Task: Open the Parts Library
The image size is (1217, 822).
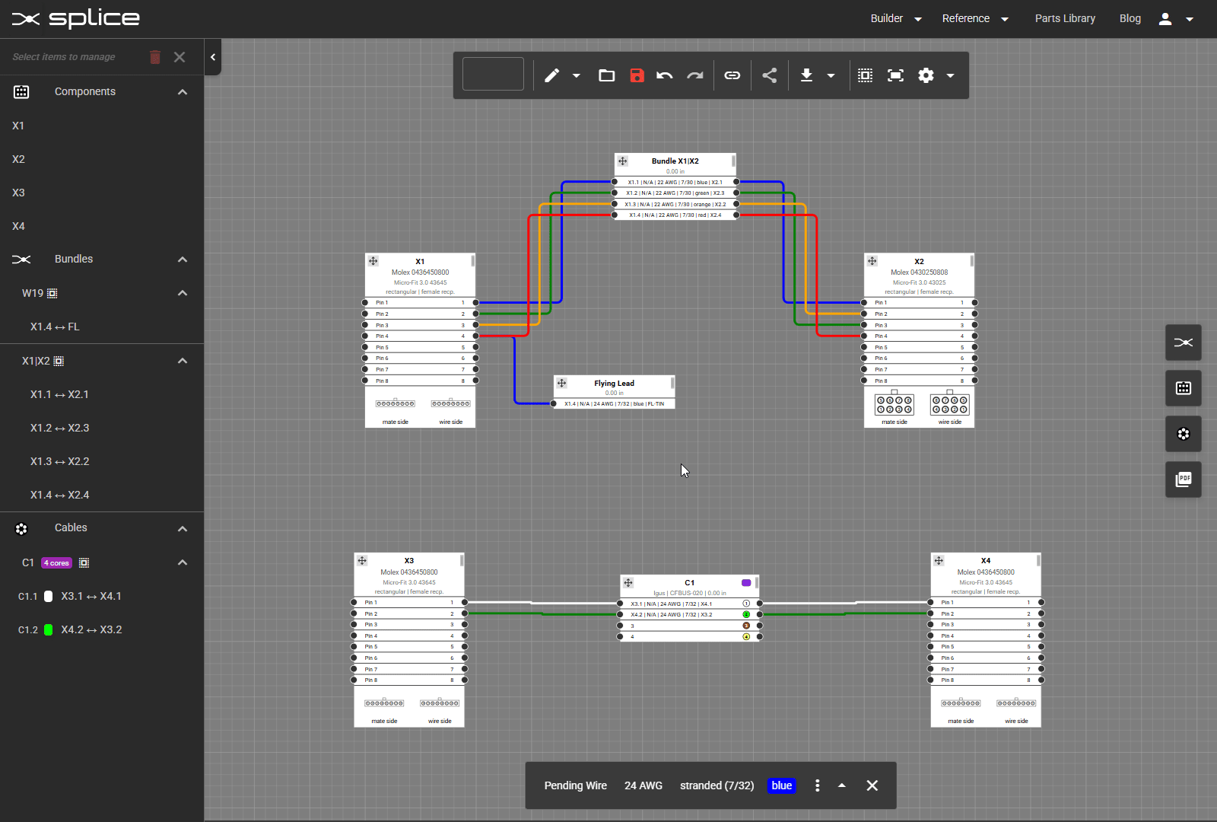Action: (1064, 18)
